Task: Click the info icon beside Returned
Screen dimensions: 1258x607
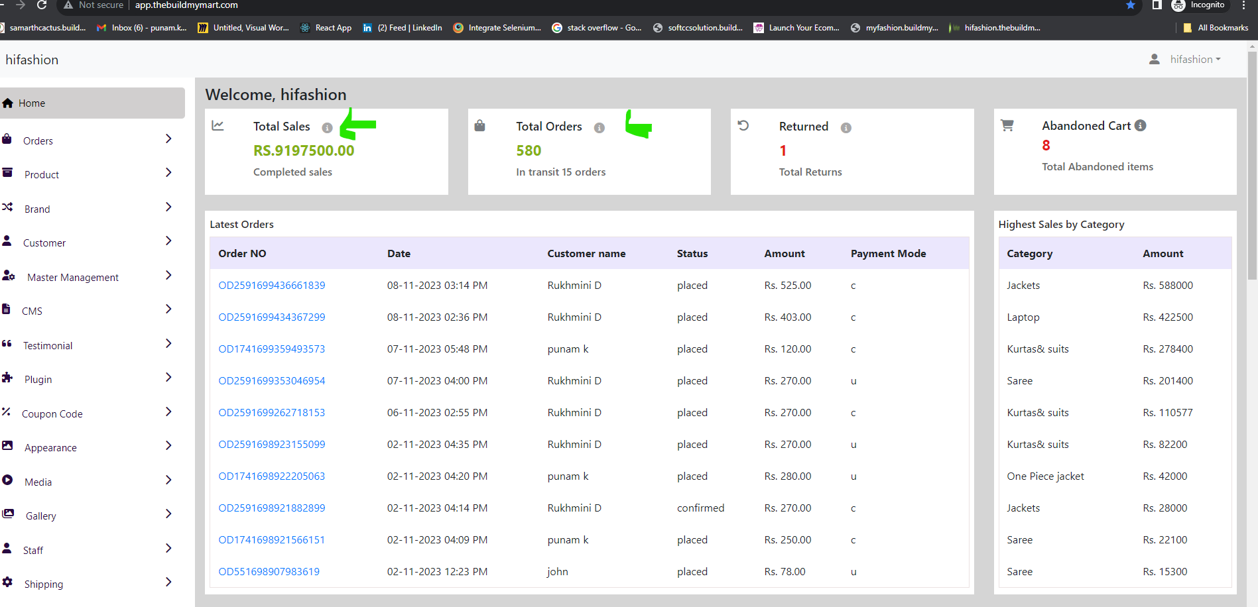Action: [x=846, y=128]
